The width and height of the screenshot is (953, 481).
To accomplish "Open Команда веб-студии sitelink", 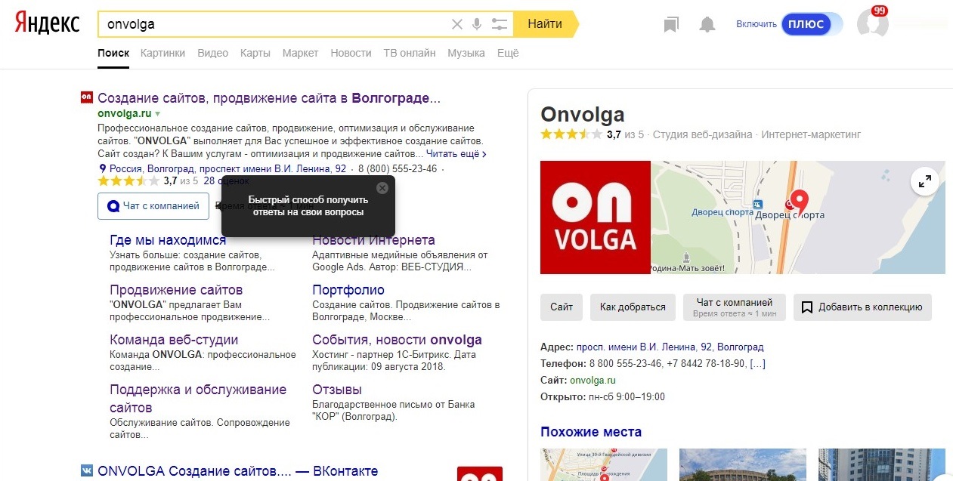I will click(x=174, y=340).
